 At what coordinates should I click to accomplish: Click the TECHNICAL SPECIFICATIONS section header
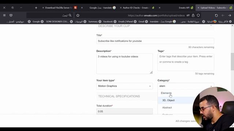pos(119,96)
